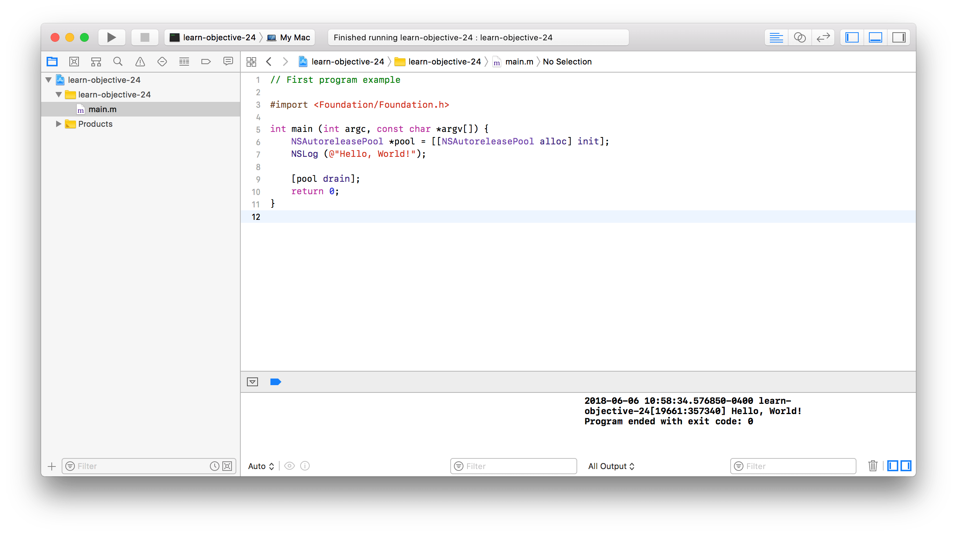Expand the Products group

pyautogui.click(x=58, y=123)
